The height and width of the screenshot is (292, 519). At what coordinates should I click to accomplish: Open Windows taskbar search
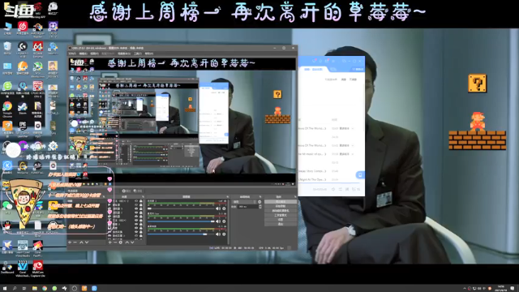pos(15,289)
